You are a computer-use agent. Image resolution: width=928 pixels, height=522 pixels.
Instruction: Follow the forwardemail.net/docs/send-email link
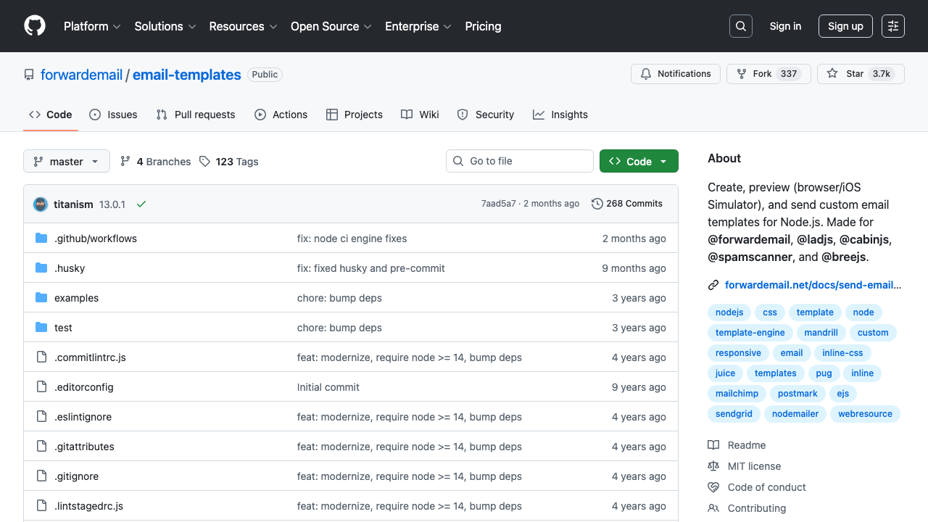[812, 284]
